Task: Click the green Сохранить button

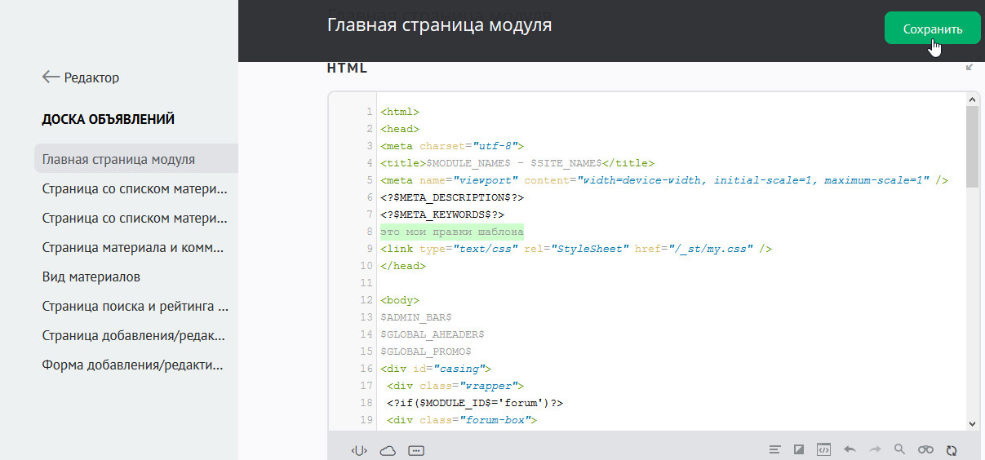Action: [932, 29]
